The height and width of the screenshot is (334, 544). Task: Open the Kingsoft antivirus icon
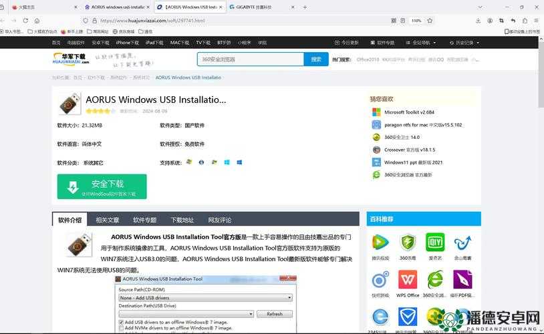pos(462,242)
